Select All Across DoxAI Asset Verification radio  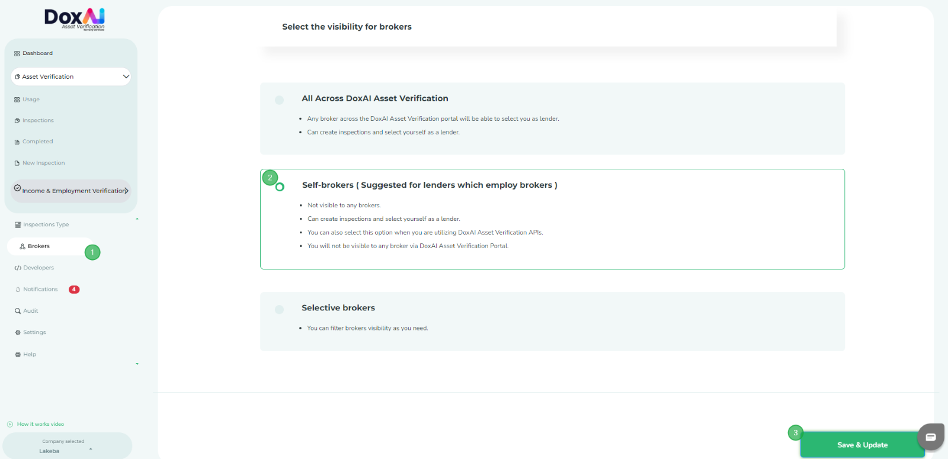pyautogui.click(x=279, y=100)
